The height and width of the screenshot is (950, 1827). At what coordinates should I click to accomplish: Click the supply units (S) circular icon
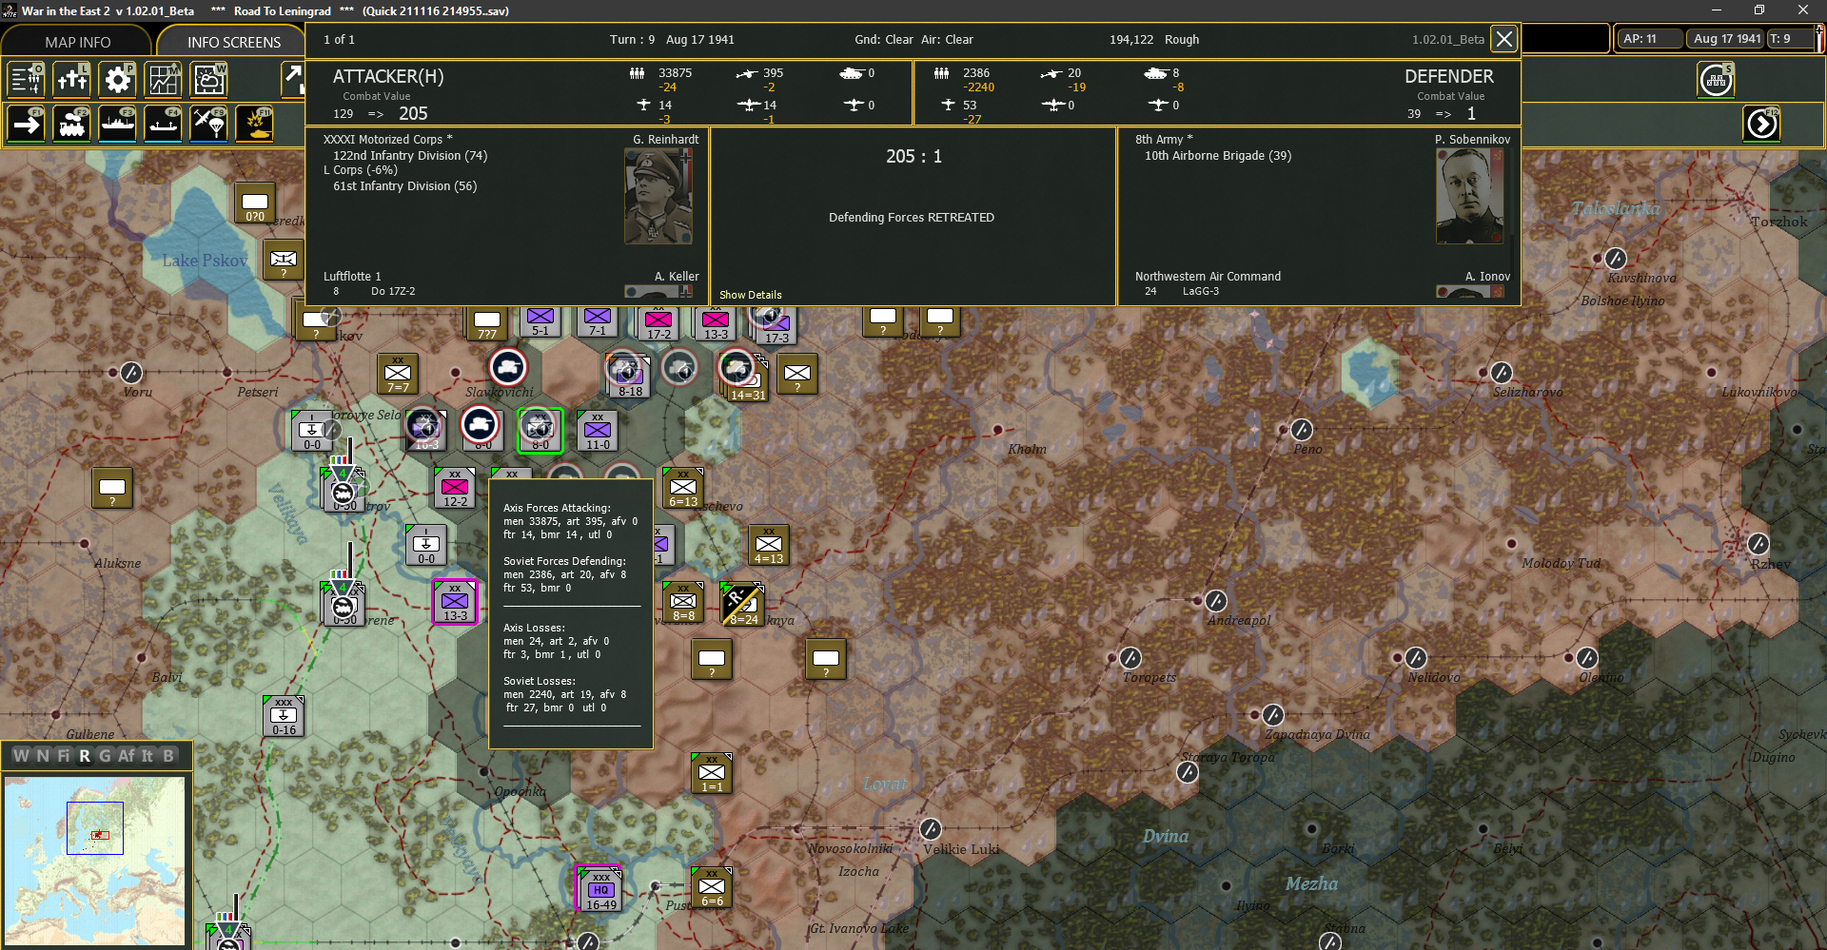[x=1716, y=80]
